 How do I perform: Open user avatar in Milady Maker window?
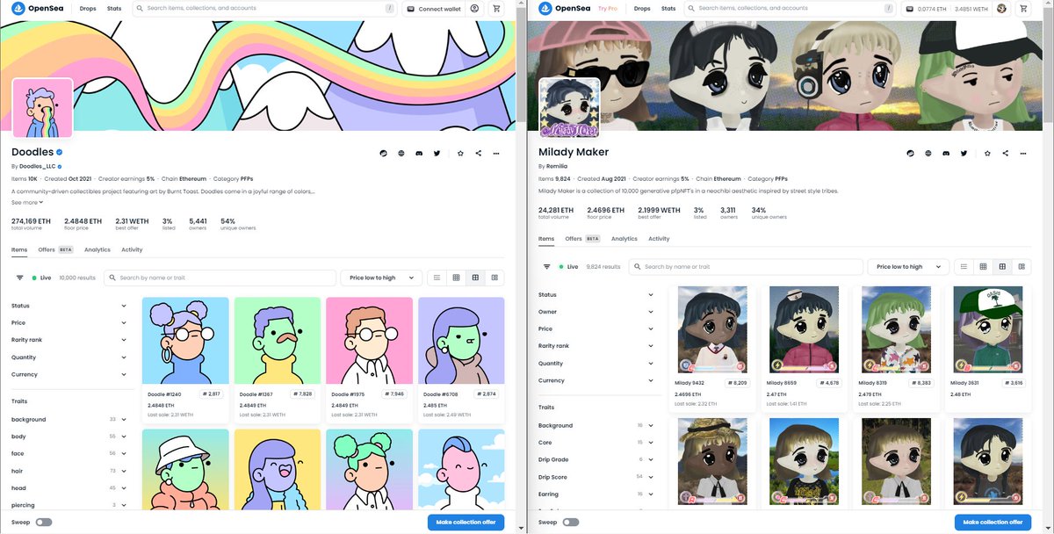pos(1001,9)
